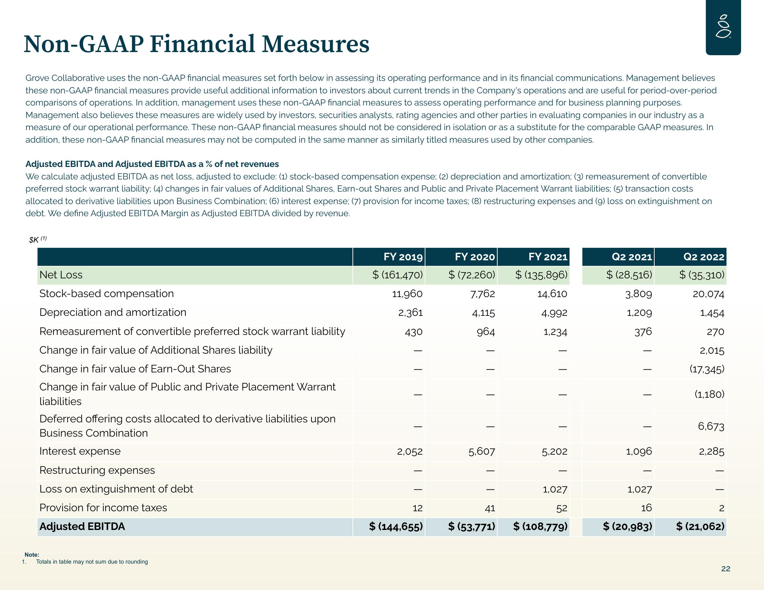Image resolution: width=764 pixels, height=590 pixels.
Task: Select 'Deferred offering costs' row label
Action: 188,426
